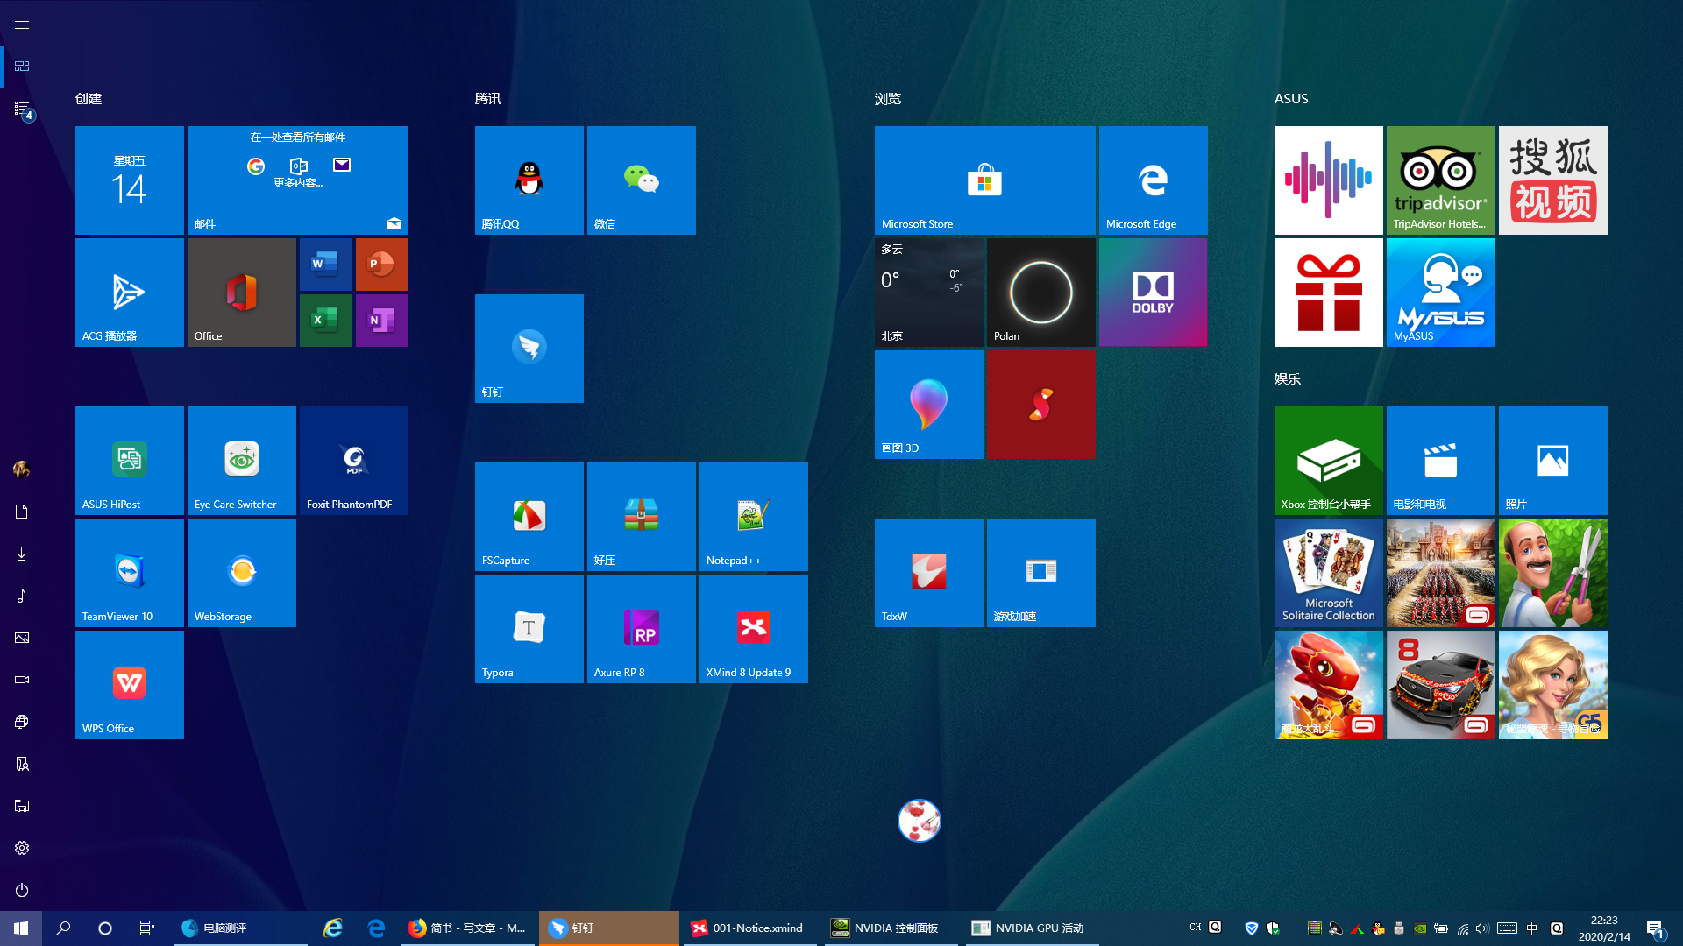Expand the hamburger menu at top left
Image resolution: width=1683 pixels, height=946 pixels.
tap(22, 25)
